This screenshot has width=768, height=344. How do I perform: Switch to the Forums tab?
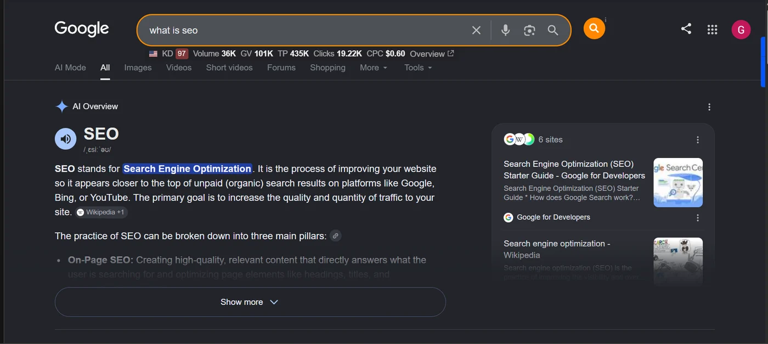click(281, 67)
